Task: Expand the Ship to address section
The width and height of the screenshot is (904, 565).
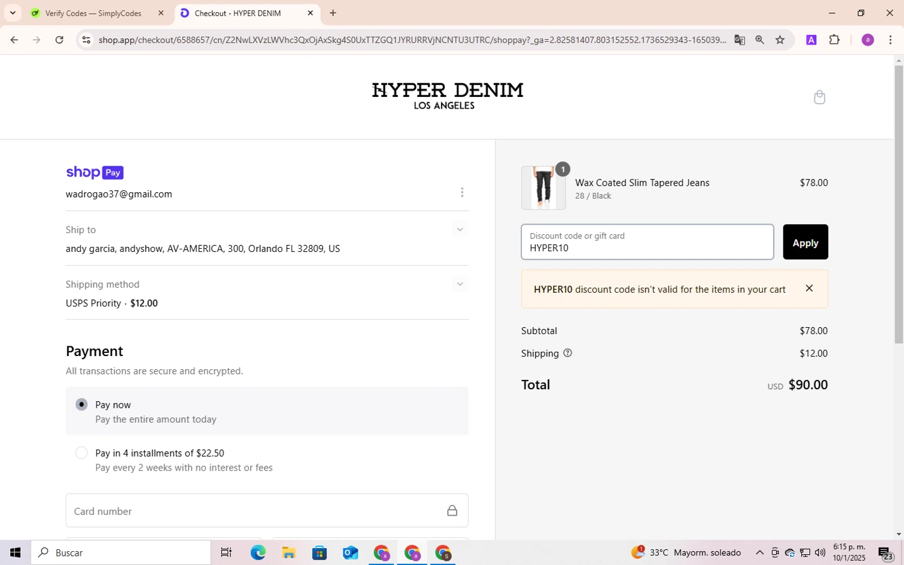Action: [460, 229]
